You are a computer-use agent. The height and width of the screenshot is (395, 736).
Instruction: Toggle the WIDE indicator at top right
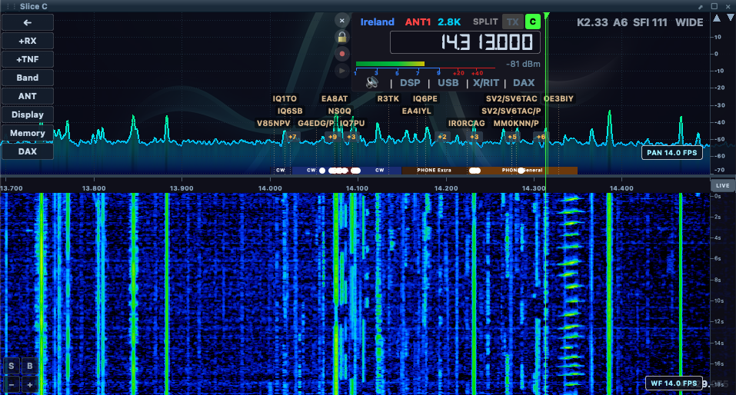[x=689, y=22]
